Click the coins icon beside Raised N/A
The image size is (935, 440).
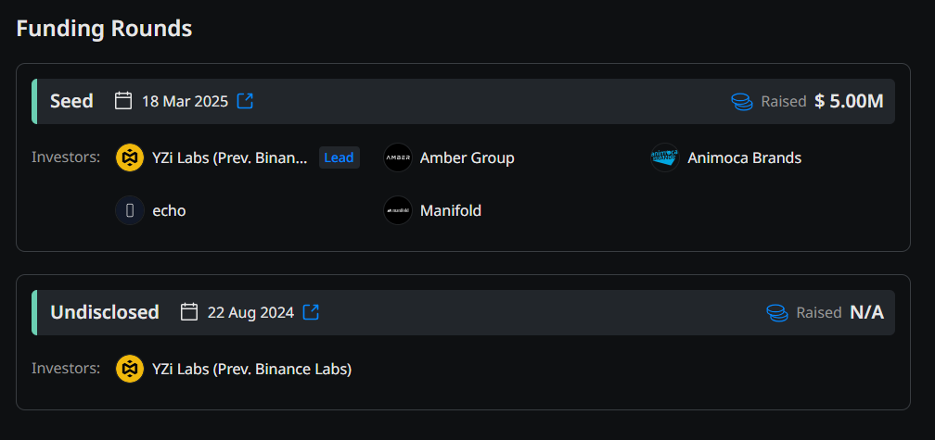tap(777, 312)
